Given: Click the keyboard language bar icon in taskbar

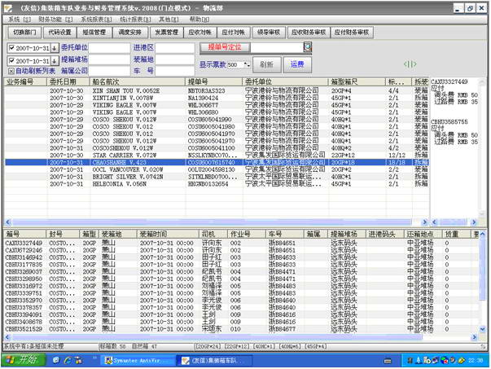Looking at the screenshot, I should pos(388,361).
